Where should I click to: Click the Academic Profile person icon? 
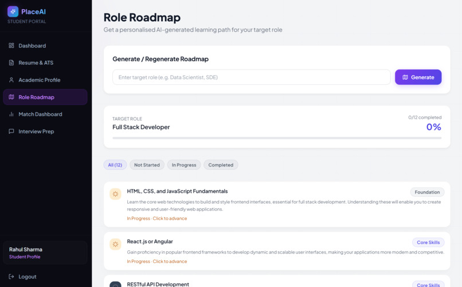tap(11, 80)
